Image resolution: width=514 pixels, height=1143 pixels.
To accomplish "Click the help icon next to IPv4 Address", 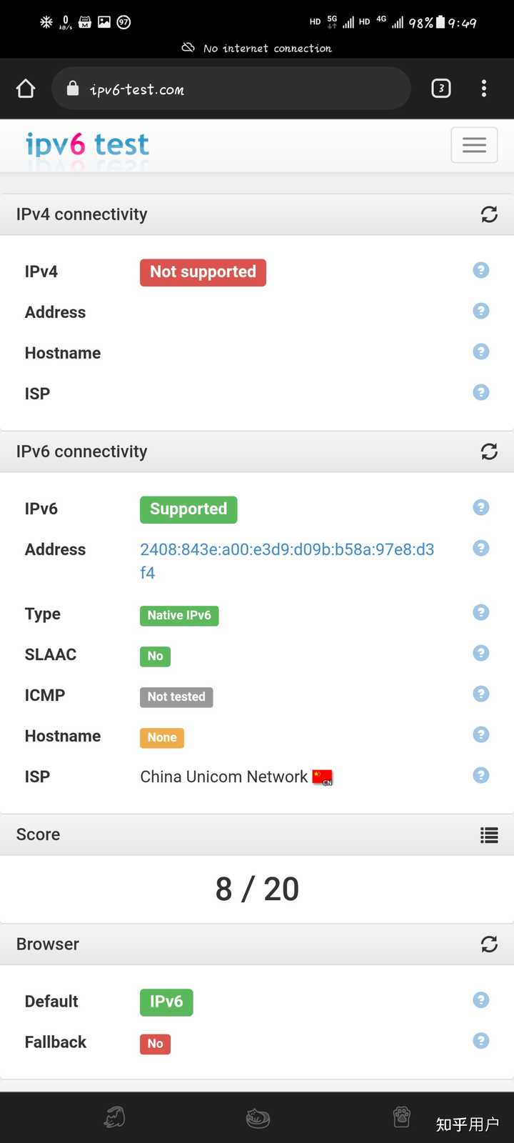I will [x=480, y=311].
